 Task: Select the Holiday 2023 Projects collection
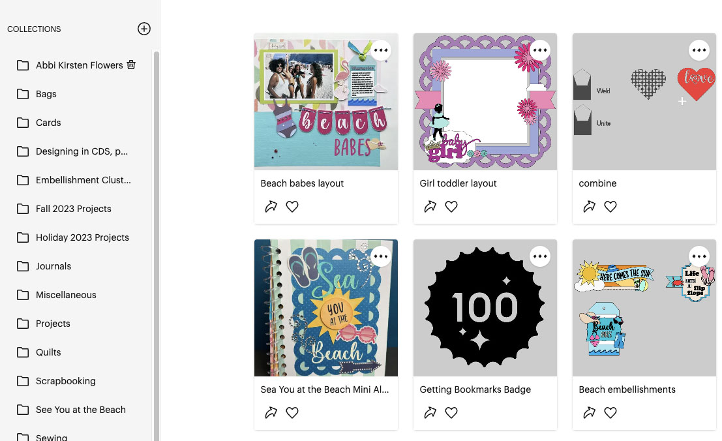pos(82,237)
